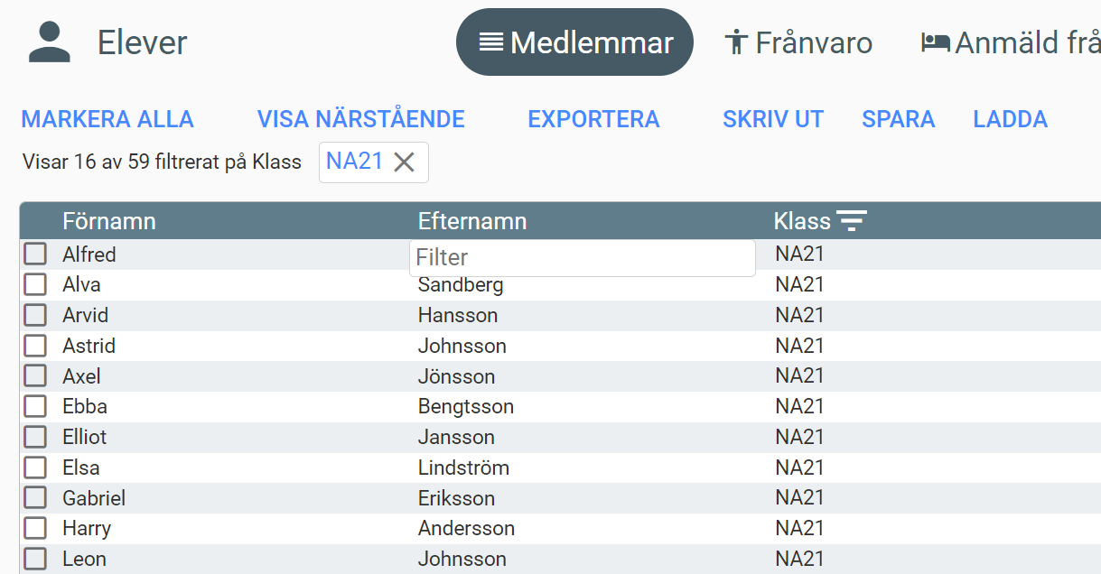
Task: Click the Klass column filter icon
Action: click(851, 221)
